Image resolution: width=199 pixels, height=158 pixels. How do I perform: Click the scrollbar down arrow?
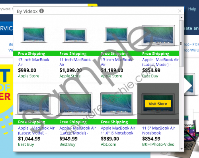pyautogui.click(x=181, y=149)
